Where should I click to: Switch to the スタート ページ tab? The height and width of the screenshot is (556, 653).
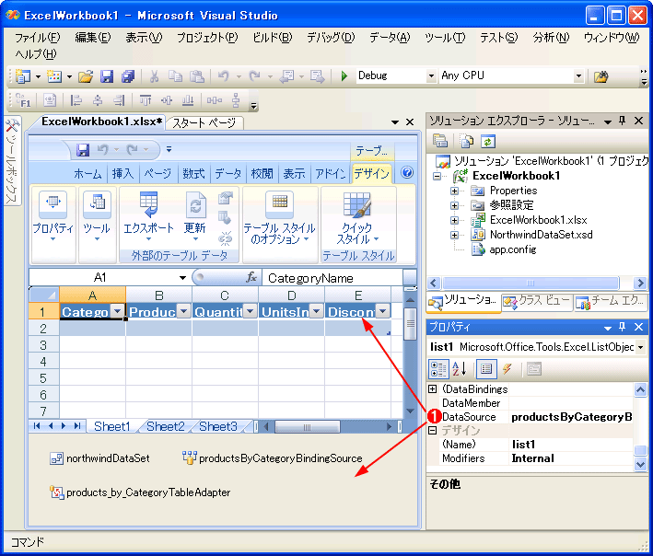coord(204,122)
